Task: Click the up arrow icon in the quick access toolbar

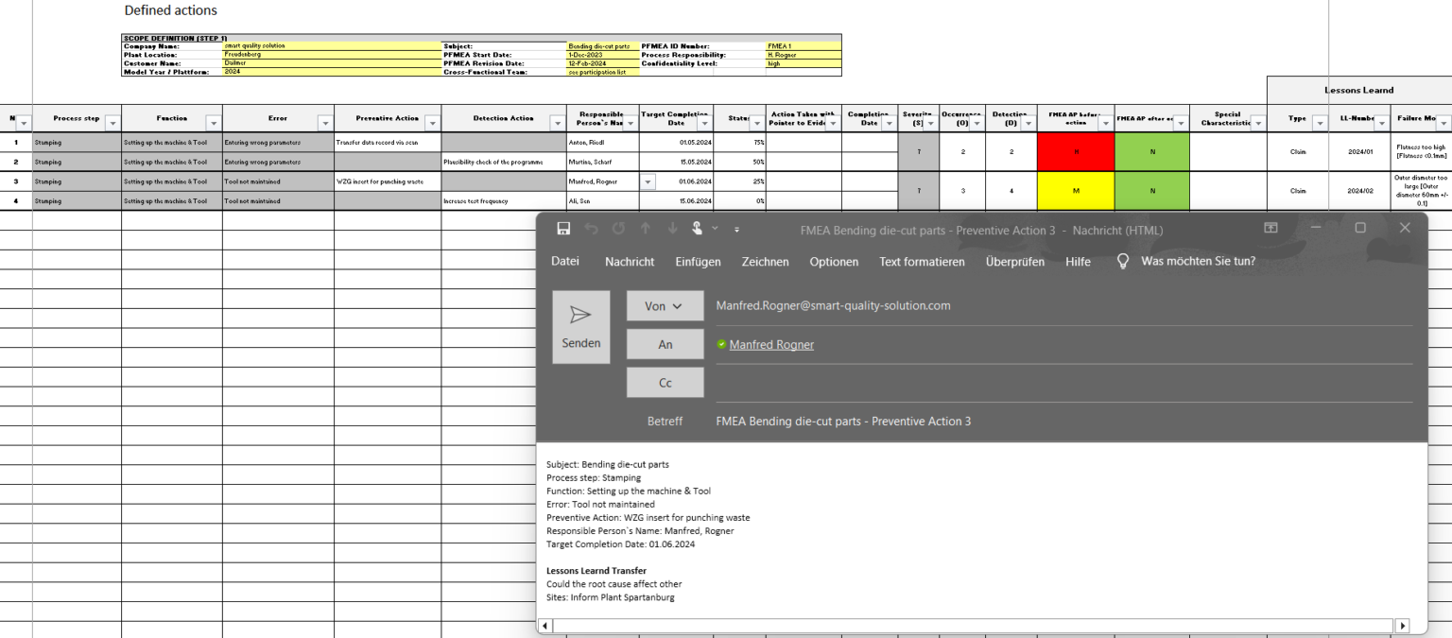Action: coord(647,229)
